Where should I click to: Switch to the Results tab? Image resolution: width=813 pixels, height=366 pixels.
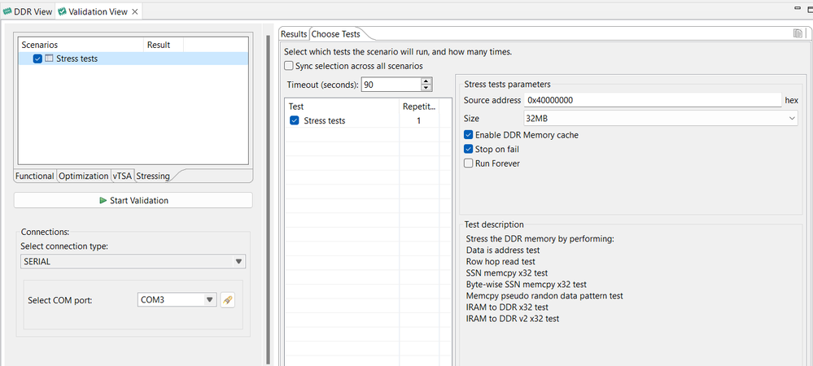click(x=293, y=34)
